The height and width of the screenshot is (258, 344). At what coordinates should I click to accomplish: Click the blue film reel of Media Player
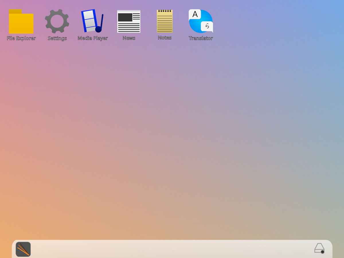(89, 21)
